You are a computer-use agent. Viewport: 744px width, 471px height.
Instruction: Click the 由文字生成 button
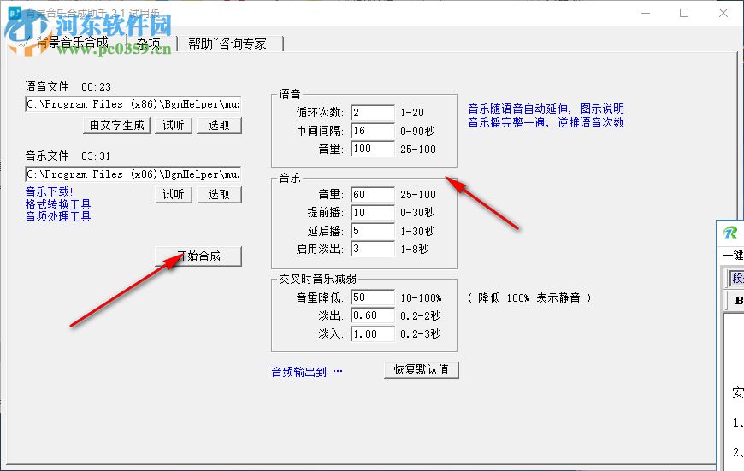[x=116, y=125]
